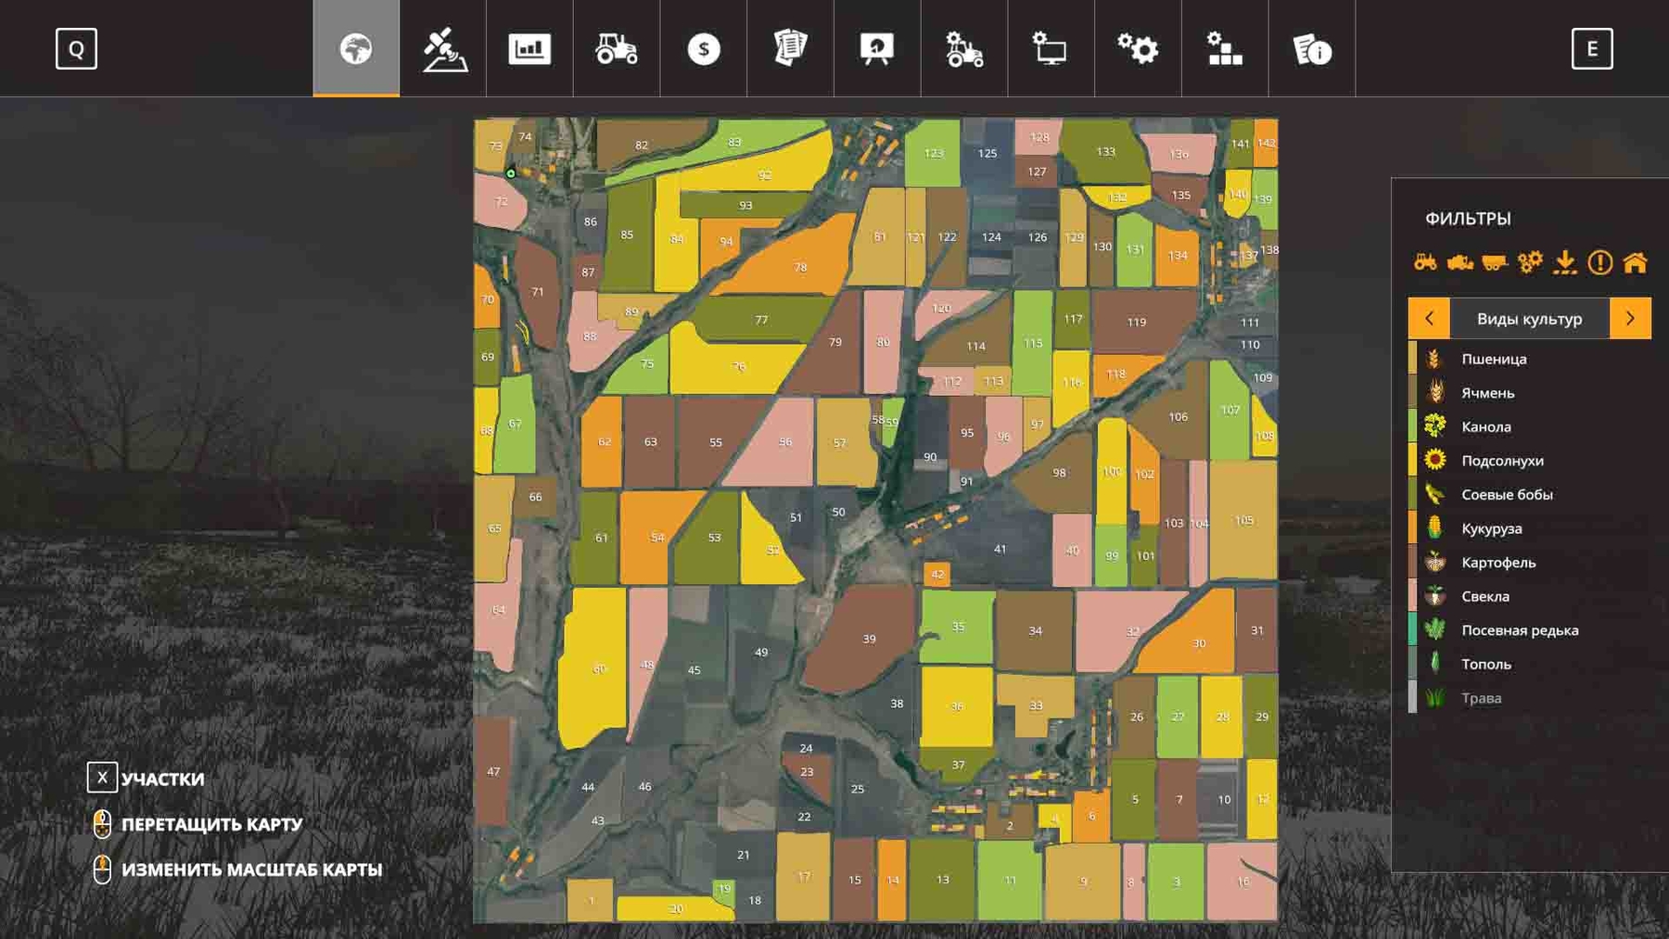1669x939 pixels.
Task: Open the document info help page
Action: tap(1311, 49)
